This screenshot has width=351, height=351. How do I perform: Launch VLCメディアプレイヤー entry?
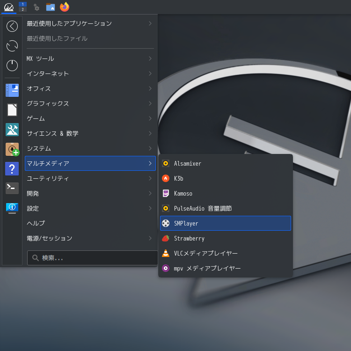coord(226,253)
